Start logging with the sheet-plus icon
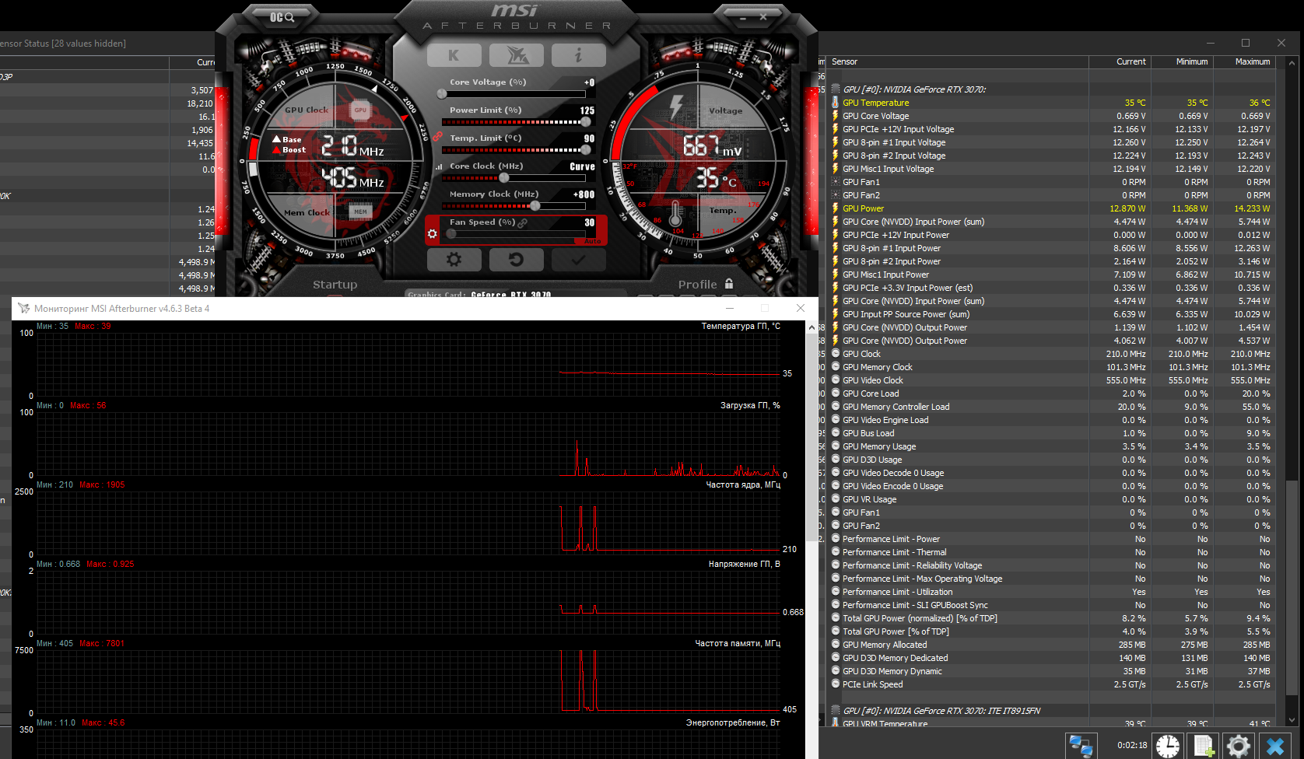 point(1203,745)
